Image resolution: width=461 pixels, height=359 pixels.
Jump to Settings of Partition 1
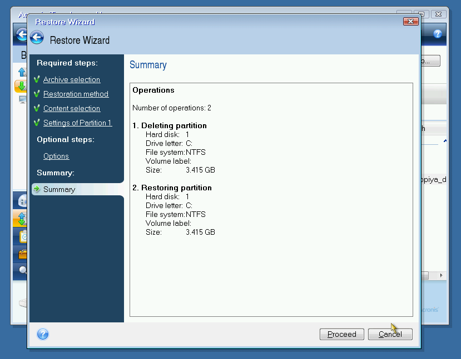click(77, 123)
